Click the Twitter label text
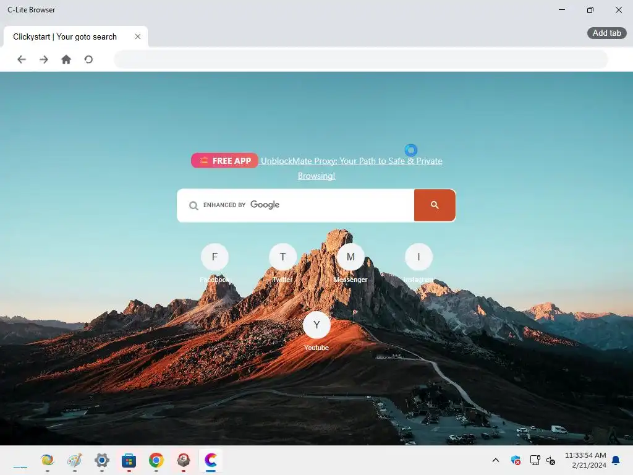Screen dimensions: 633x475 point(283,280)
